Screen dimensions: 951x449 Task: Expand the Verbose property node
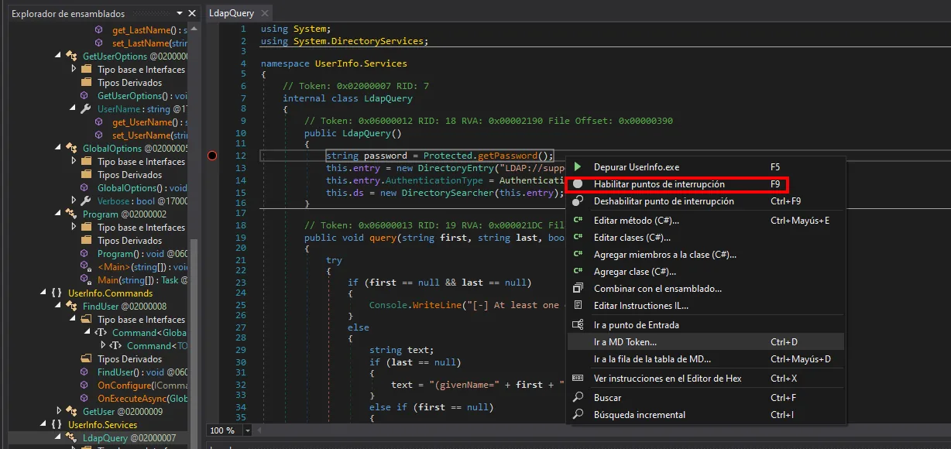pos(74,201)
